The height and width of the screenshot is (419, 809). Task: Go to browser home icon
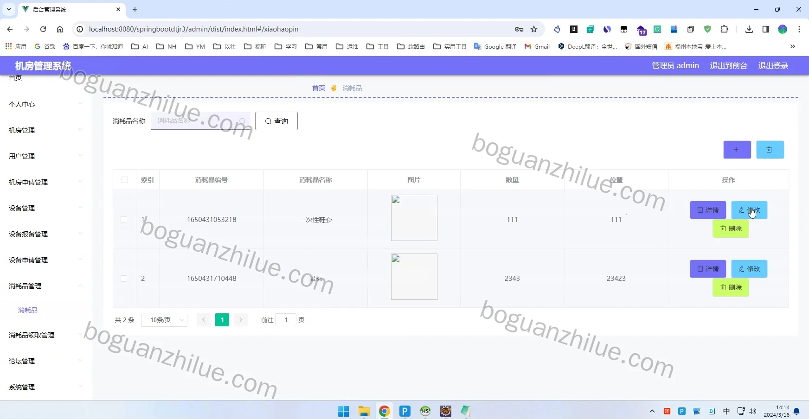(x=60, y=29)
